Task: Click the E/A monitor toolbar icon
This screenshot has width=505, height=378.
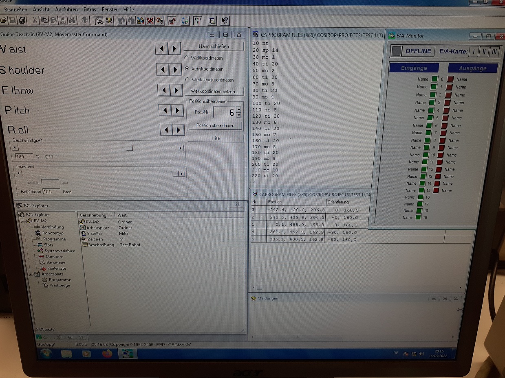Action: point(198,20)
